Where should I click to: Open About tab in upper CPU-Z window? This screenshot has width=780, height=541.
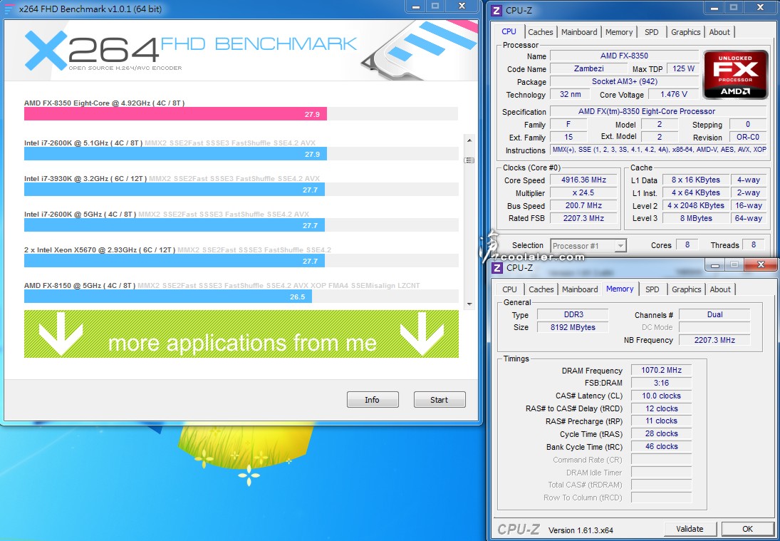(x=719, y=32)
